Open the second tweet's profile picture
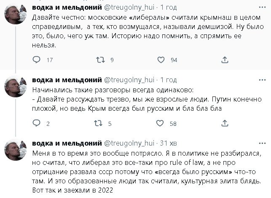This screenshot has width=271, height=198. coord(16,88)
